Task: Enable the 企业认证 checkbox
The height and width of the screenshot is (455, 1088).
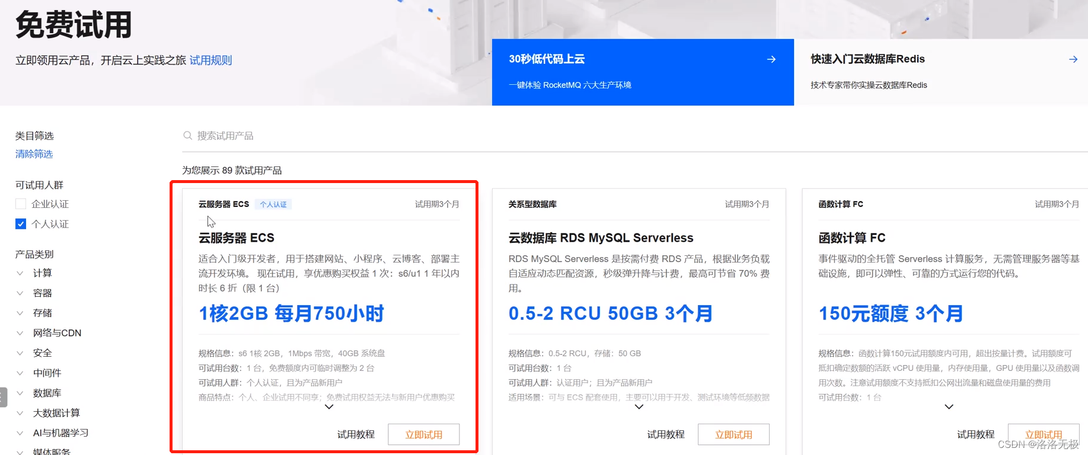Action: pos(21,204)
